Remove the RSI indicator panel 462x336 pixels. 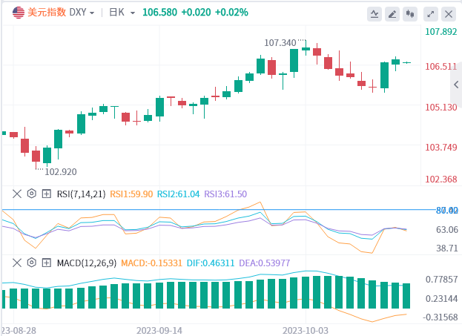16,194
